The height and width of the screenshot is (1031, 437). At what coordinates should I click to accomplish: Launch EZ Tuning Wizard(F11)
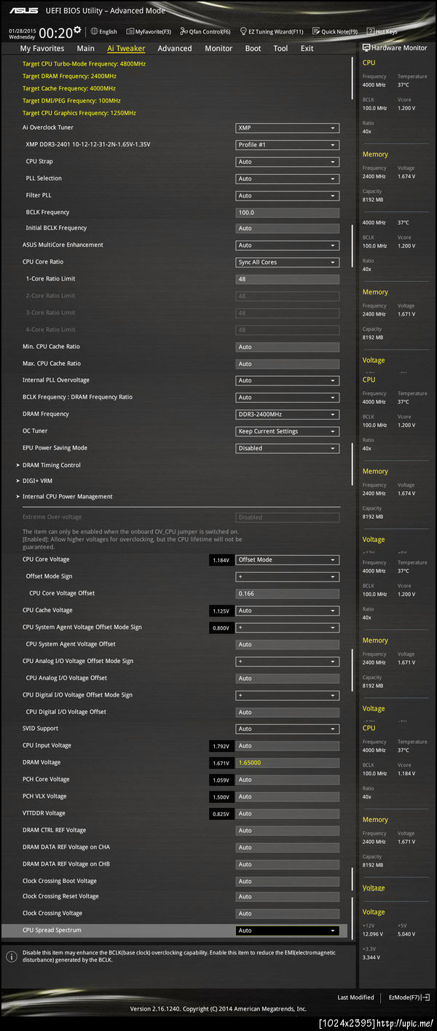point(272,31)
